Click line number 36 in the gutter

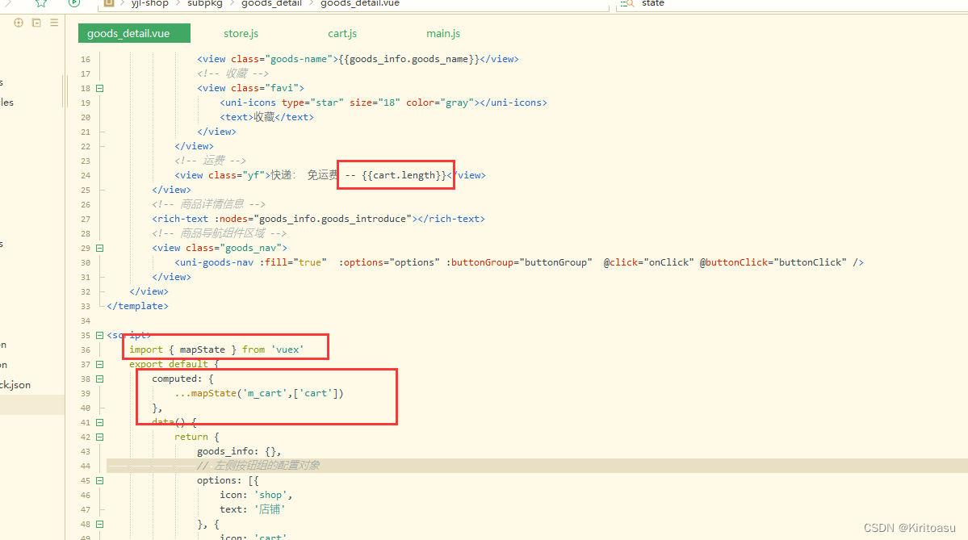pos(86,350)
